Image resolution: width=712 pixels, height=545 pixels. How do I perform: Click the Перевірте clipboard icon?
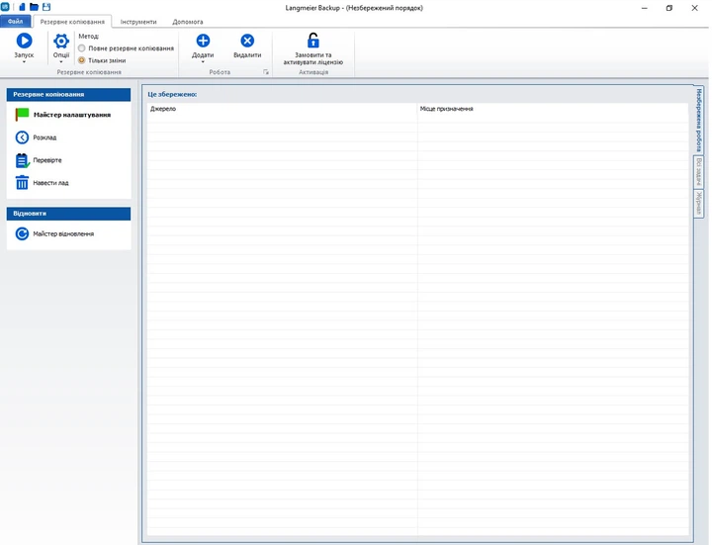pos(23,160)
